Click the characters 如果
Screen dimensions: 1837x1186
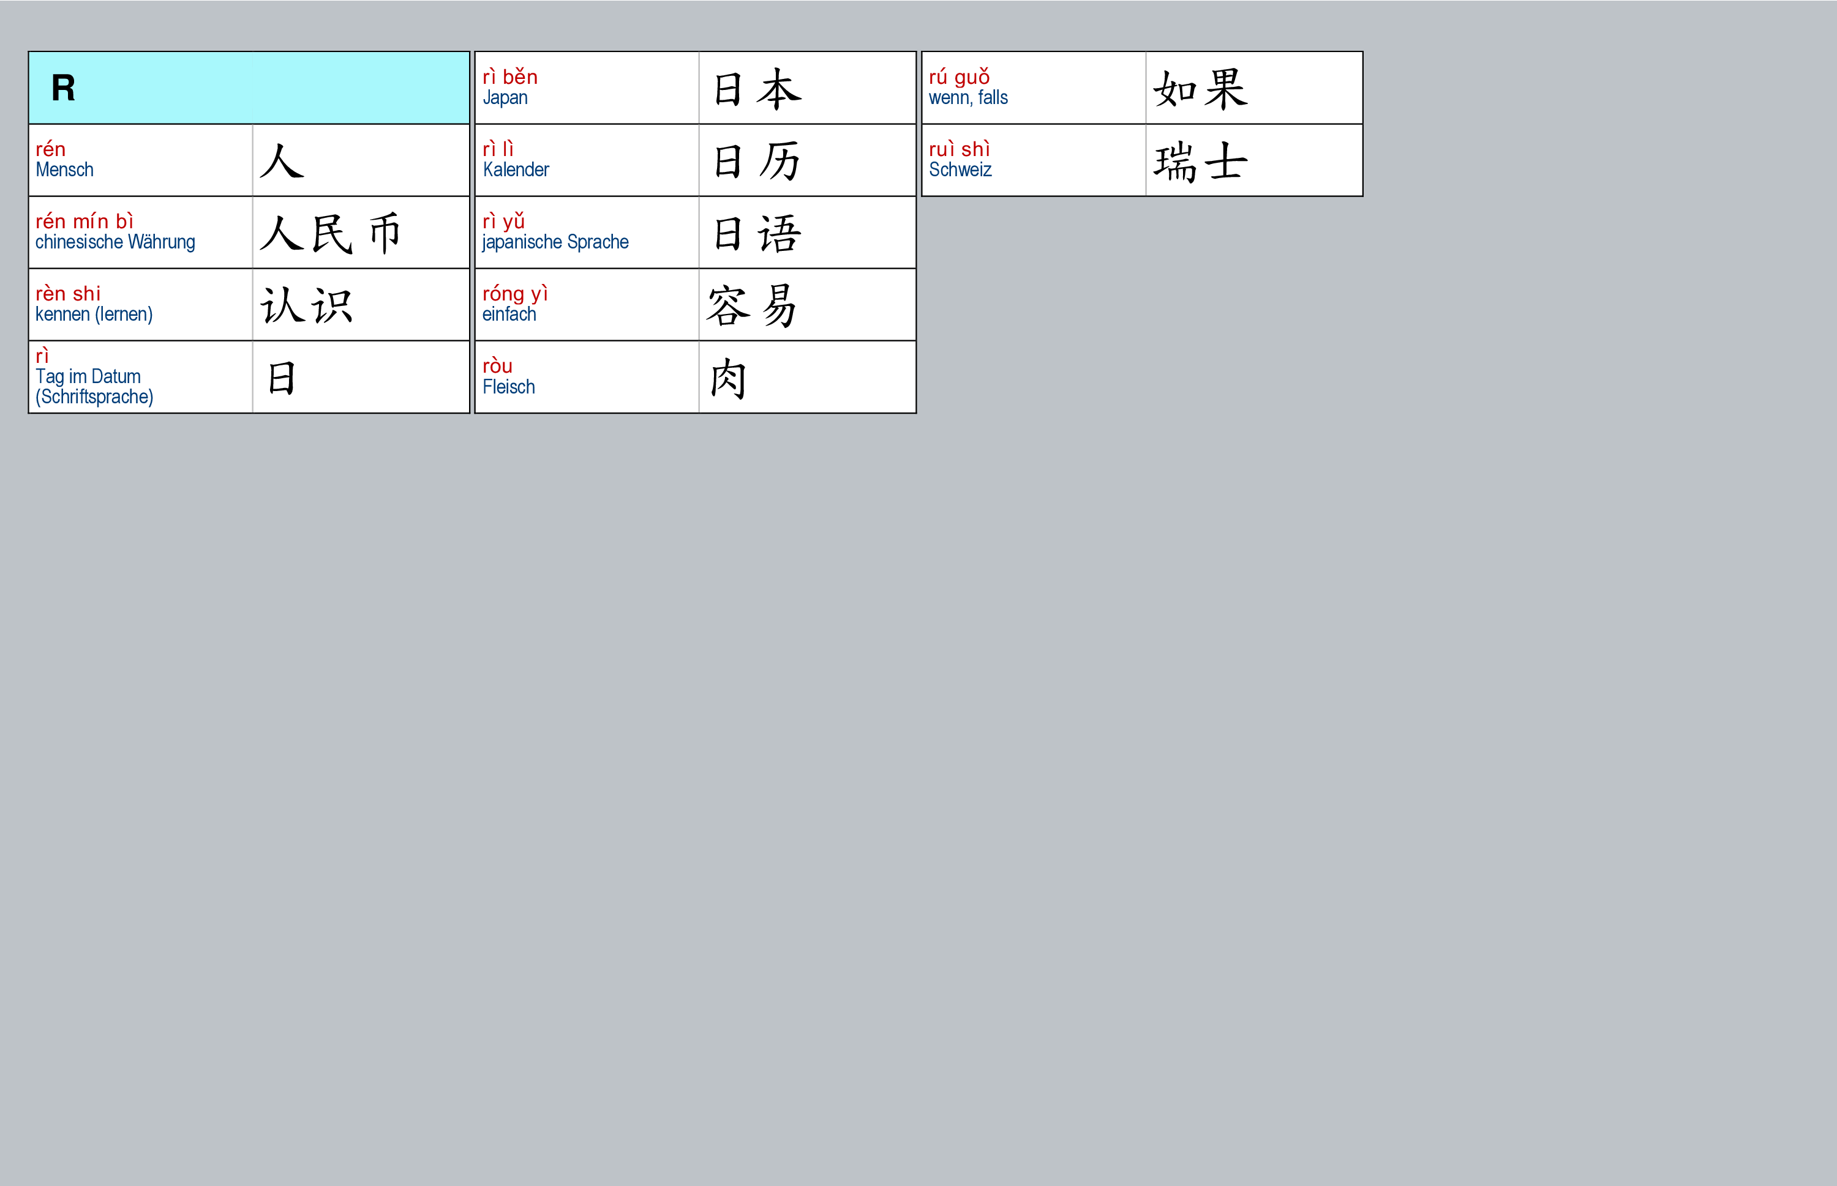[x=1201, y=89]
